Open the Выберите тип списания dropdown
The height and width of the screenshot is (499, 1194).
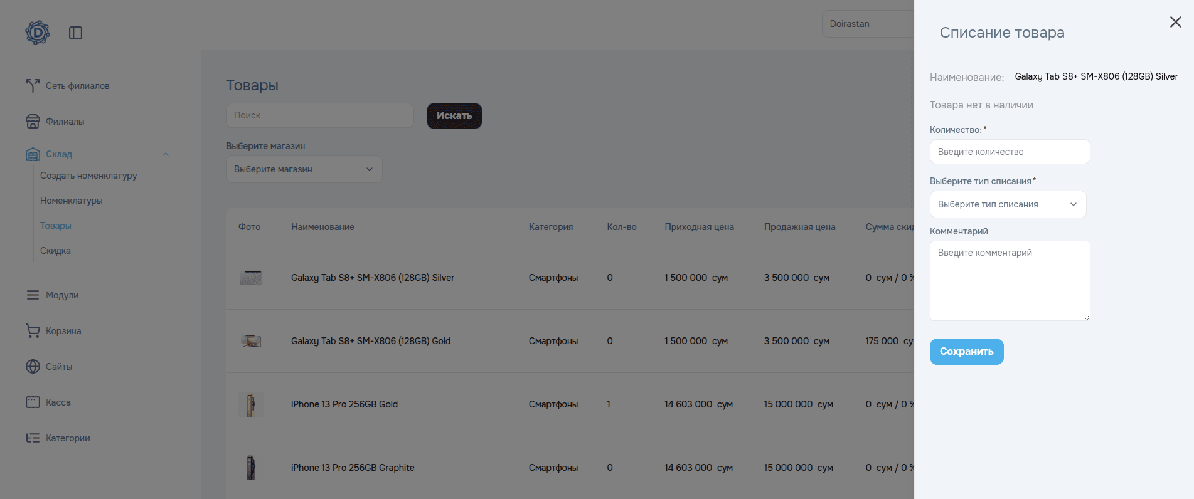pyautogui.click(x=1007, y=204)
